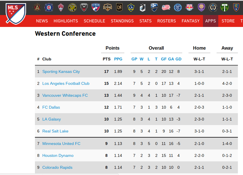Go to the SCHEDULE navigation item
This screenshot has width=243, height=175.
pos(94,21)
